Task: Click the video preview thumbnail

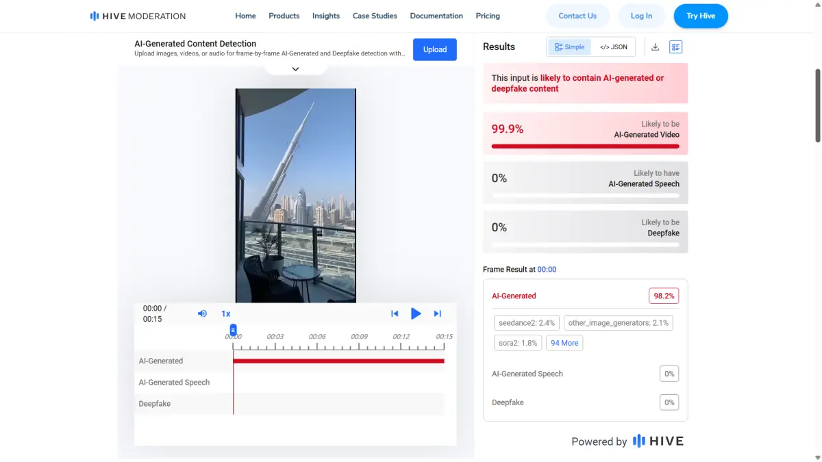Action: click(x=295, y=195)
